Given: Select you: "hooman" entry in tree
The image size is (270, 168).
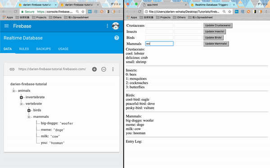Looking at the screenshot, I should [53, 143].
